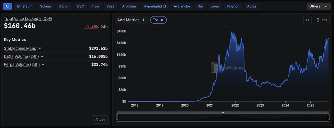Click the 2025 x-axis label
Viewport: 334px width, 128px height.
tap(310, 105)
